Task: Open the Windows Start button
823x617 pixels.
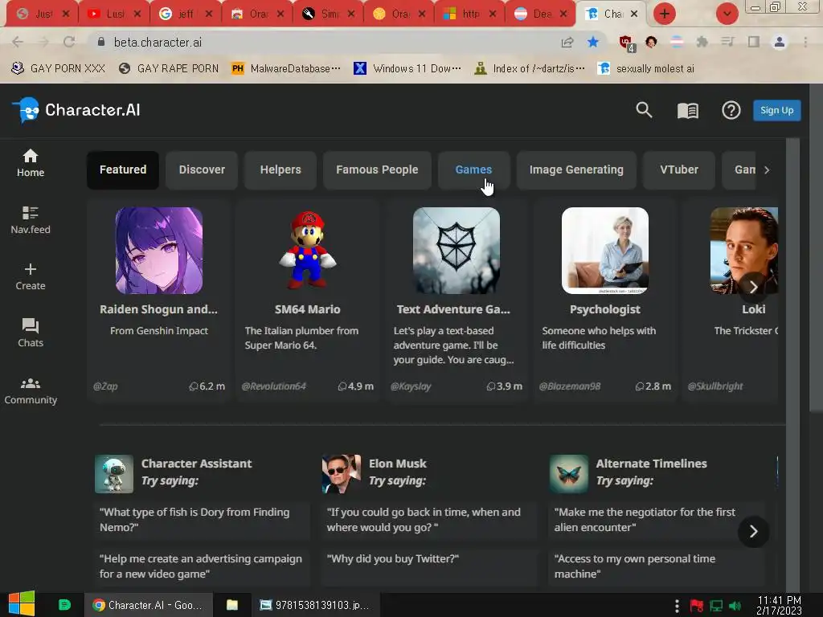Action: point(22,604)
